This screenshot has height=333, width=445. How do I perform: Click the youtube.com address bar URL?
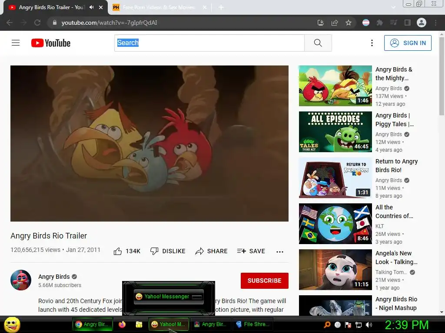click(109, 23)
